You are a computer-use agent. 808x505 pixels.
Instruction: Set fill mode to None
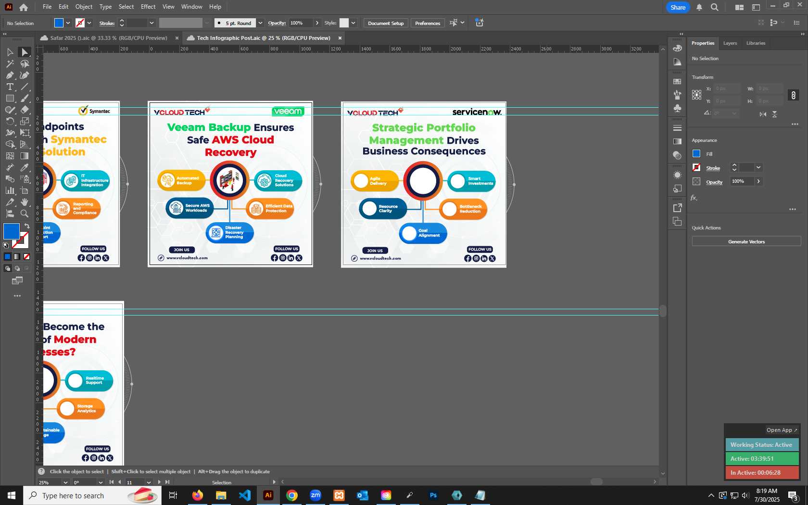click(26, 256)
